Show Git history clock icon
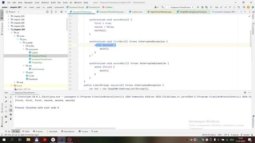The width and height of the screenshot is (255, 143). (234, 7)
